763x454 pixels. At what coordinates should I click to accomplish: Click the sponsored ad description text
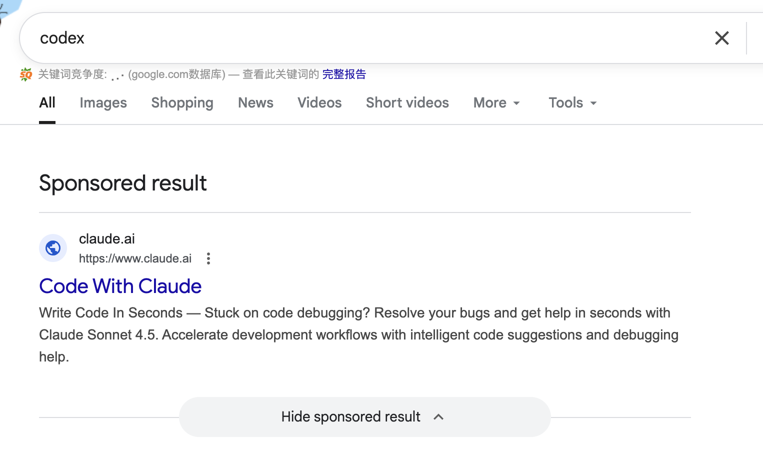[358, 334]
